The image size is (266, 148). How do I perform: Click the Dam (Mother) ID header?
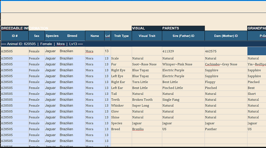[226, 36]
